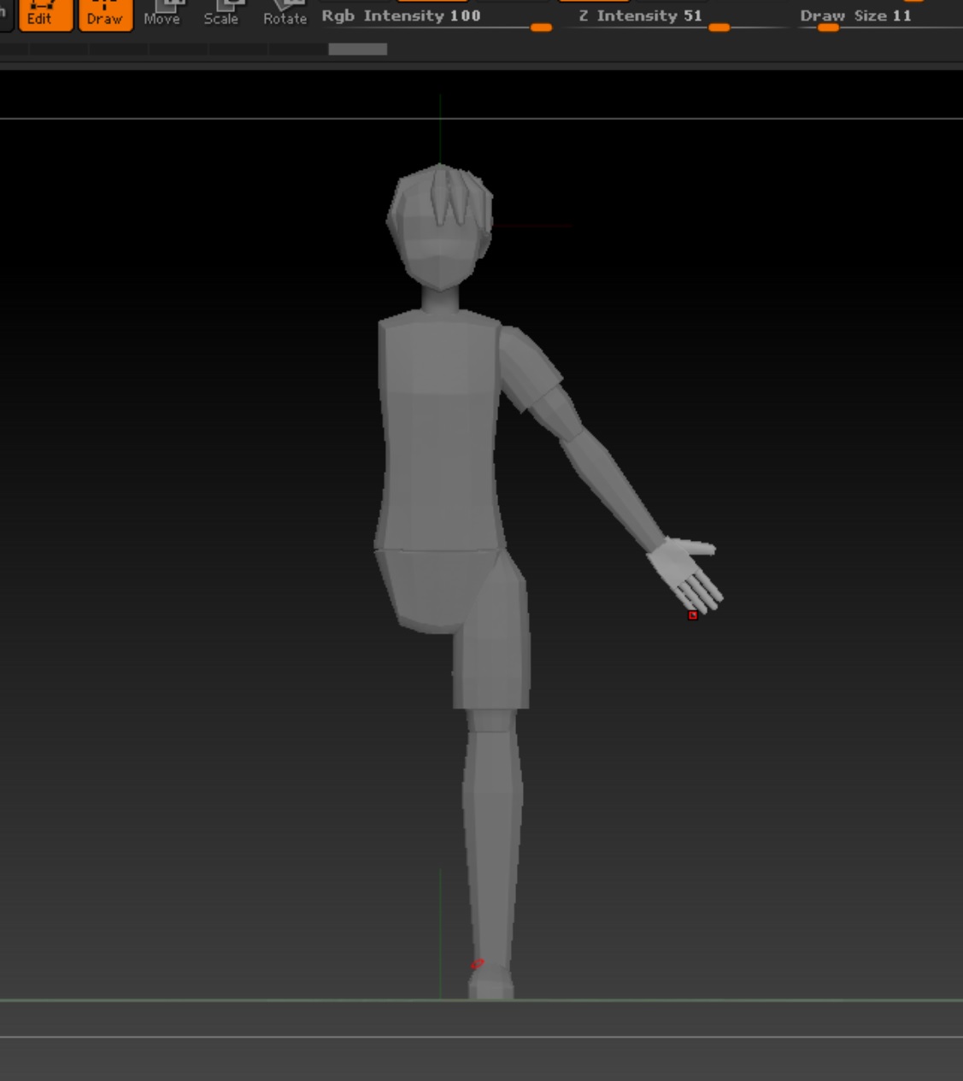Toggle the Draw mode button
The height and width of the screenshot is (1081, 963).
pos(105,15)
